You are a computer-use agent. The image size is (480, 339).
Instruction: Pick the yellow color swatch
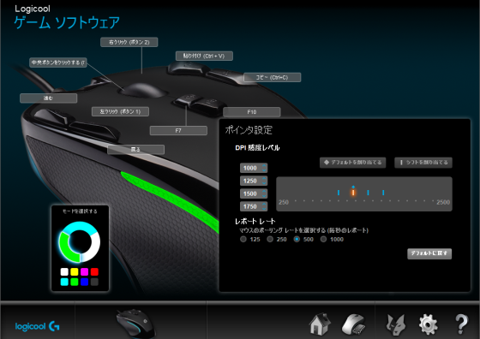click(x=75, y=271)
